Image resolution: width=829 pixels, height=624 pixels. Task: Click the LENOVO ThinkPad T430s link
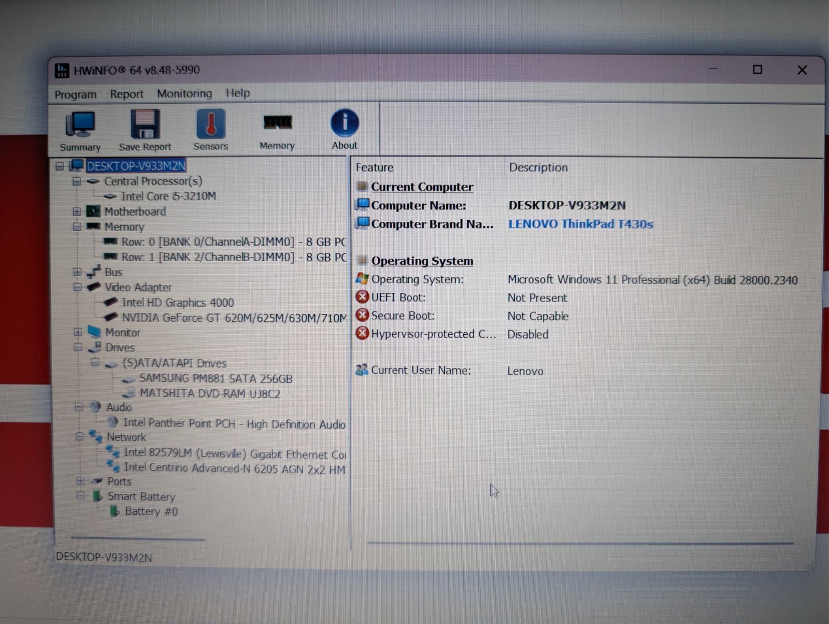click(580, 224)
